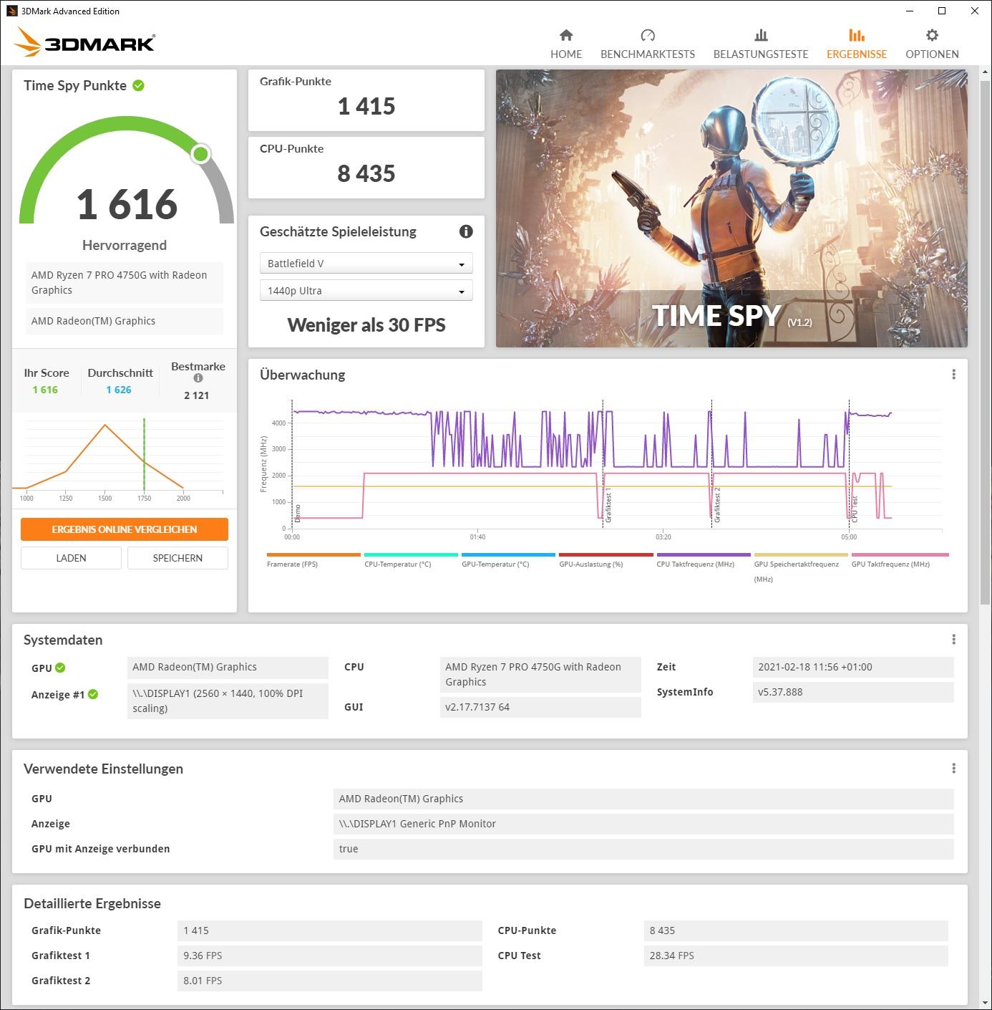Click scrollbar down arrow
The height and width of the screenshot is (1010, 992).
click(x=985, y=1003)
